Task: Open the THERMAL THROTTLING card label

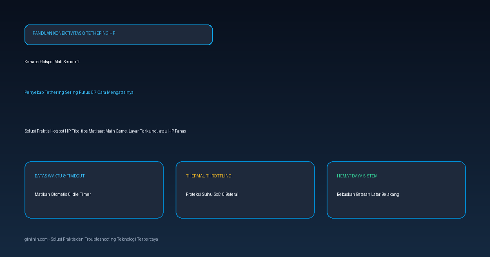Action: click(209, 176)
